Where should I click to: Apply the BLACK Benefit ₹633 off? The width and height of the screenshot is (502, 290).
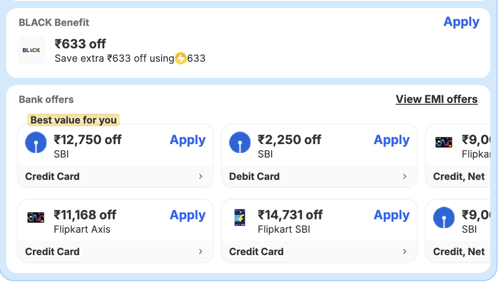461,22
